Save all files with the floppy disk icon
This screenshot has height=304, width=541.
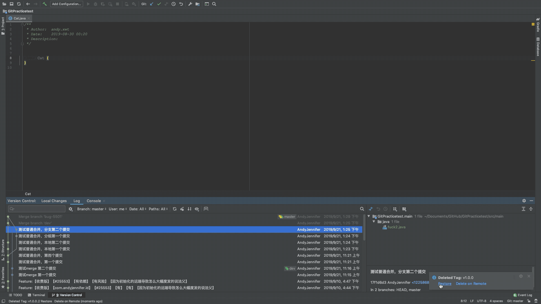(x=12, y=4)
